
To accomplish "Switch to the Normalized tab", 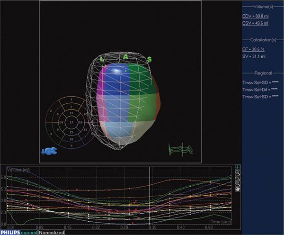I will click(51, 232).
